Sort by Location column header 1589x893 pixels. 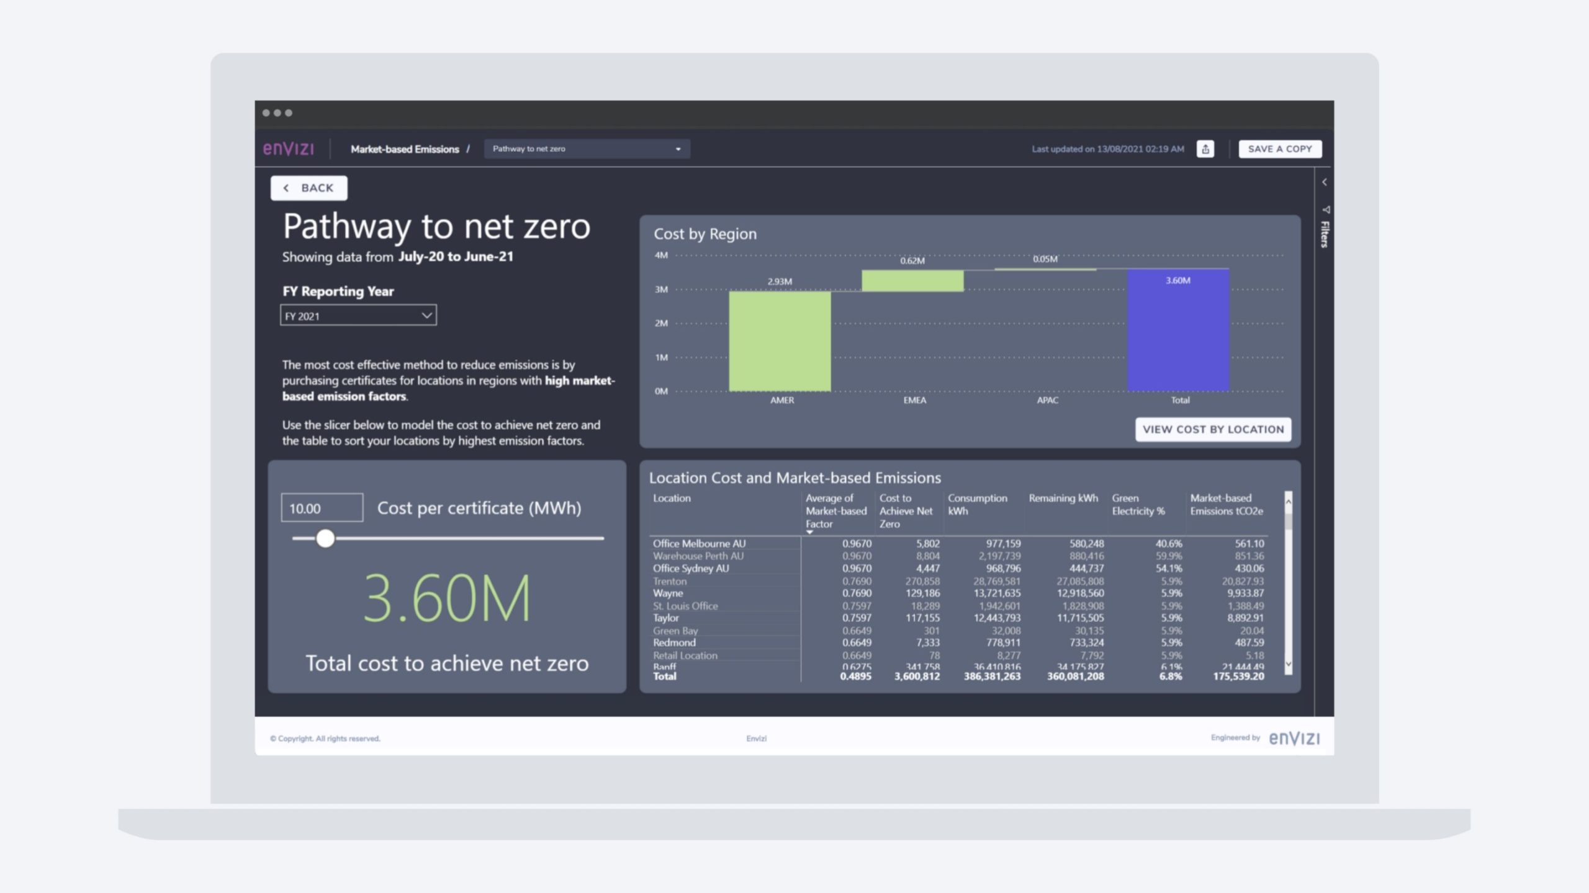672,498
